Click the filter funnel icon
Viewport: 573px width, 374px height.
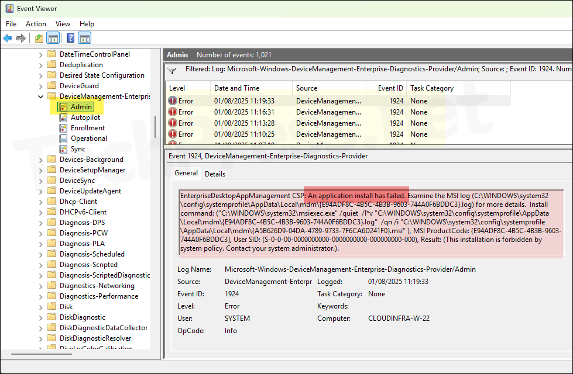click(171, 71)
